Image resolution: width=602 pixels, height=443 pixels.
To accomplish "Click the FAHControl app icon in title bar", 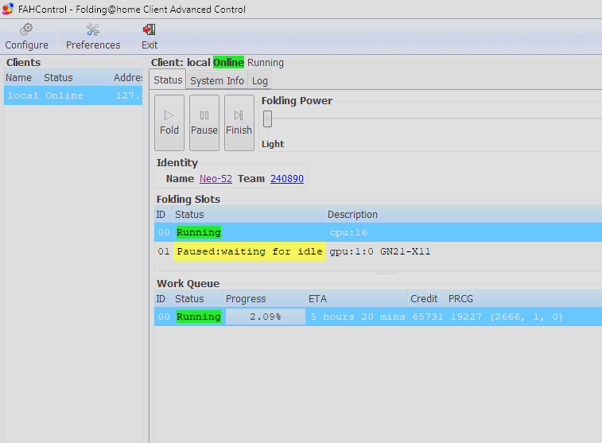I will [8, 9].
